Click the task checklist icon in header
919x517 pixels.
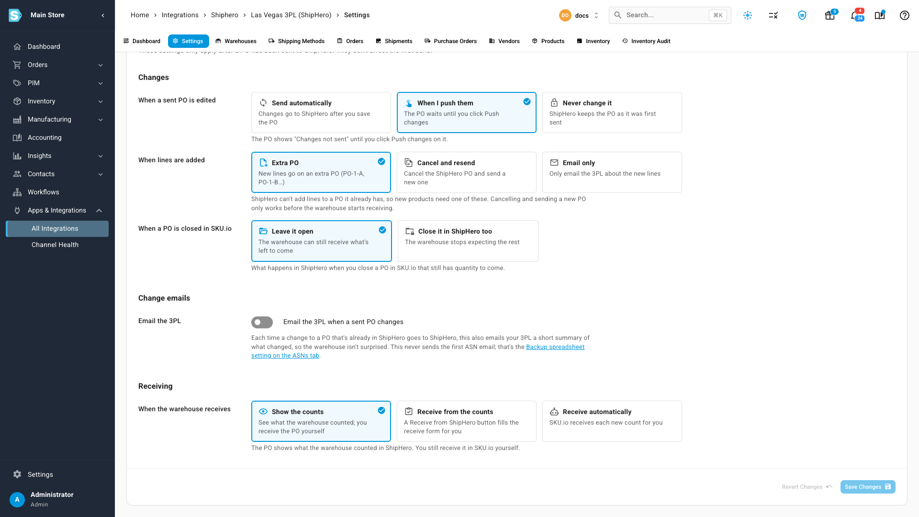[773, 15]
